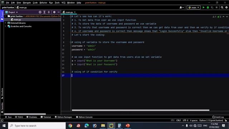The width and height of the screenshot is (229, 129).
Task: Open the Run tool window
Action: (8, 117)
